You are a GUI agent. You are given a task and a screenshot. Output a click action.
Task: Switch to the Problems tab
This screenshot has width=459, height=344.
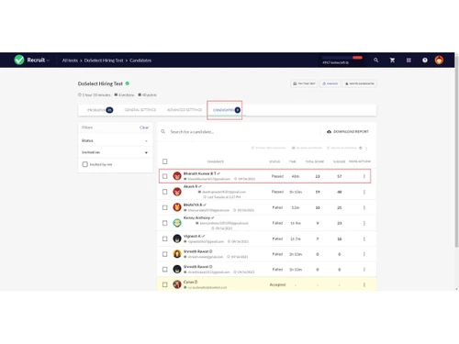pos(100,110)
